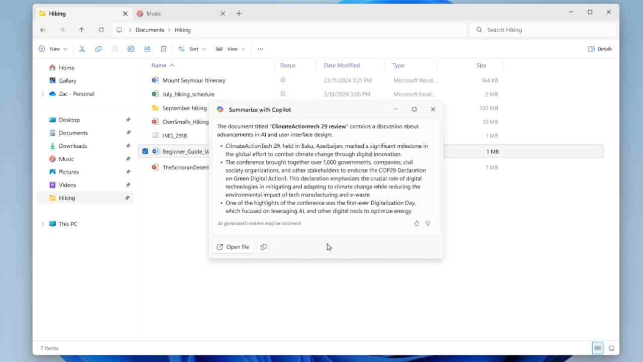Switch to the Music tab
Screen dimensions: 643x362
[154, 14]
